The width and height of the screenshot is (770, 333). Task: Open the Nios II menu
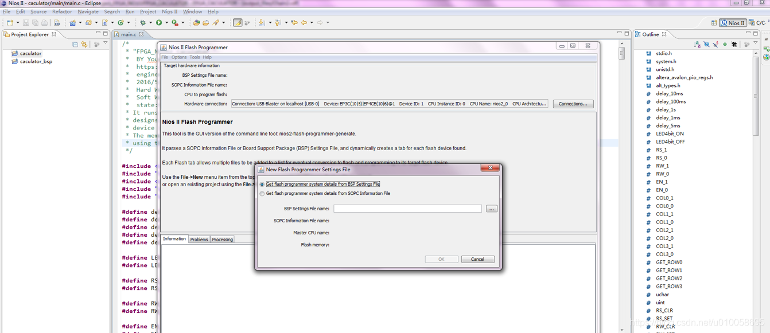coord(169,11)
